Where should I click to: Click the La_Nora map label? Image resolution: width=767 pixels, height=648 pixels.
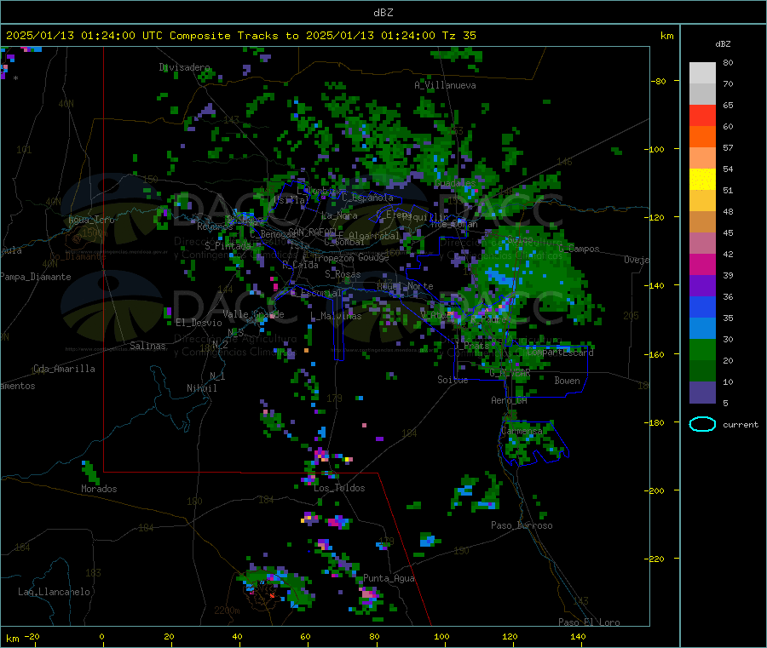[339, 215]
